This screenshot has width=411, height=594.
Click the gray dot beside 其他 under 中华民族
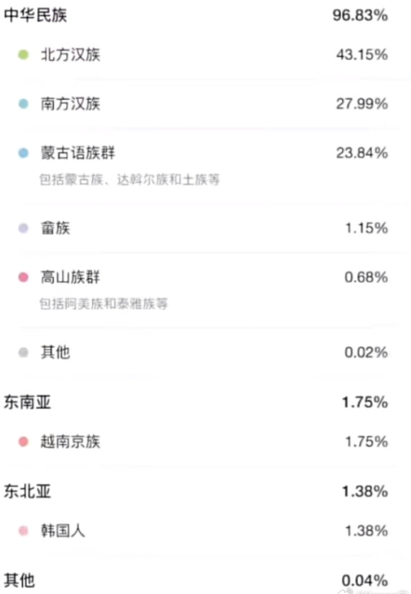click(23, 352)
